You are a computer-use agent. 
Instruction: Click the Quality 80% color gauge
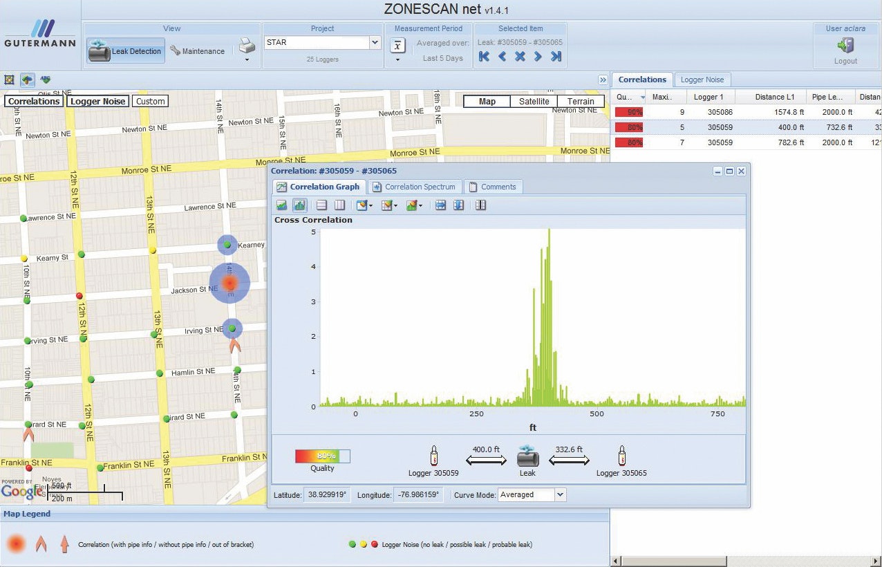322,456
